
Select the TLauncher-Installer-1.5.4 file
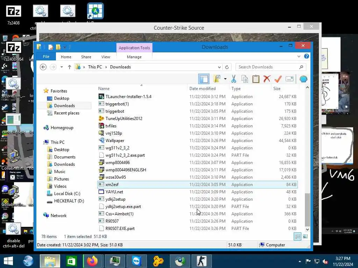(129, 97)
